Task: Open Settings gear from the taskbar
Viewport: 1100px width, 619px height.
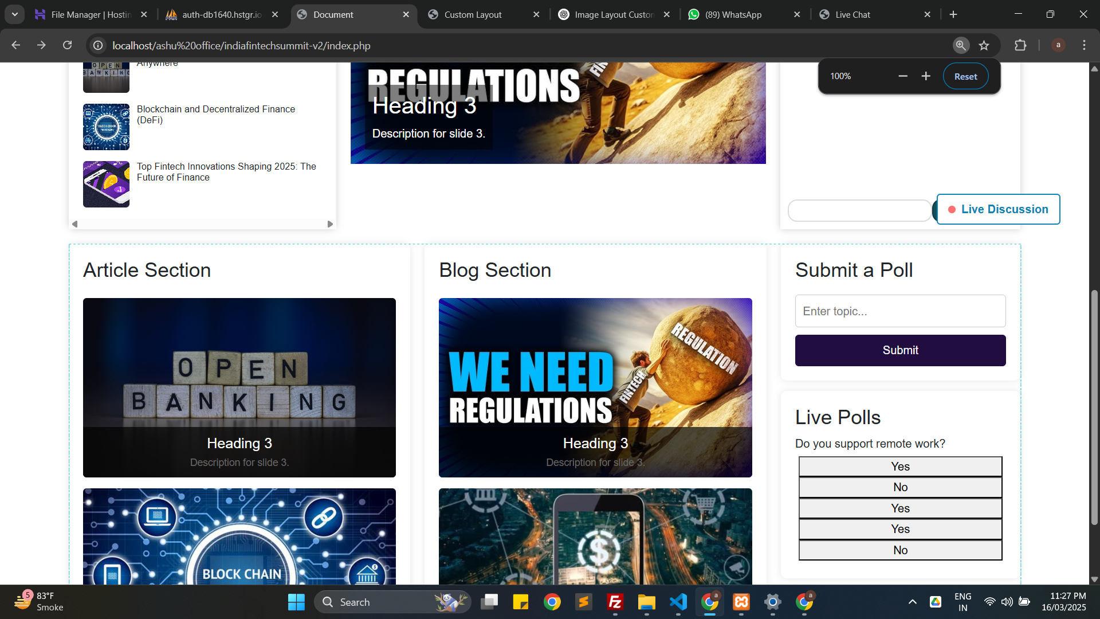Action: click(x=773, y=602)
